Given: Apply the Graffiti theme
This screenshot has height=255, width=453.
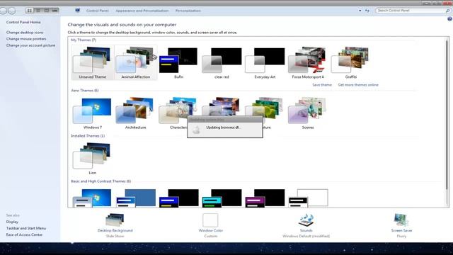Looking at the screenshot, I should (351, 62).
